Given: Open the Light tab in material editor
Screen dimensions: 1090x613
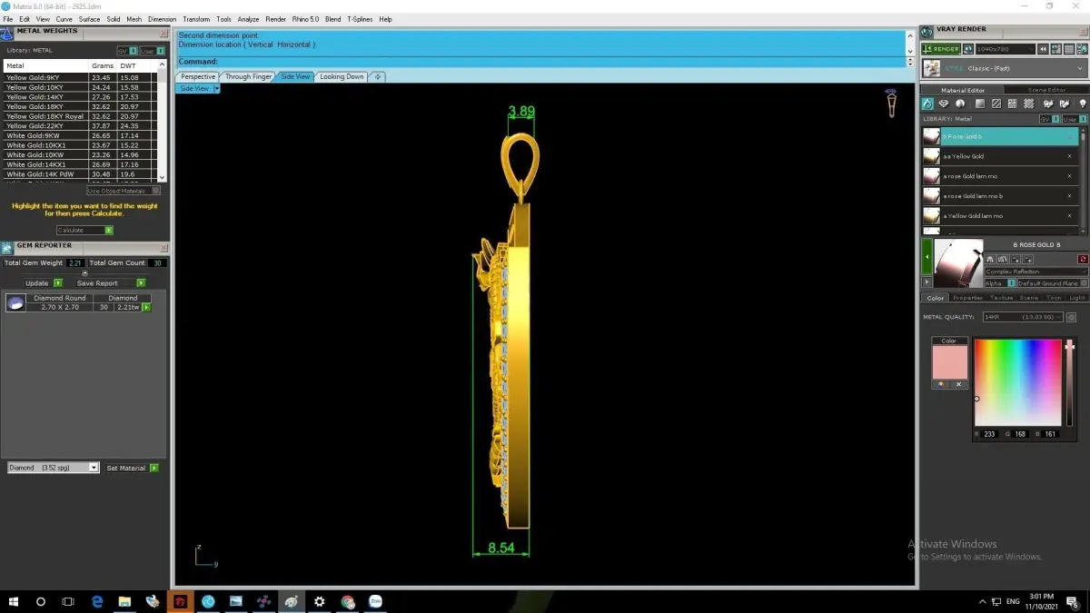Looking at the screenshot, I should 1077,298.
